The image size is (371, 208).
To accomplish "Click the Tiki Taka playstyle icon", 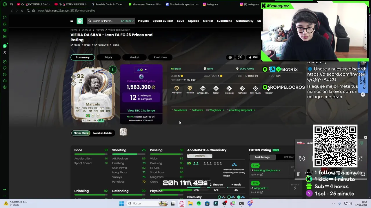I will click(190, 88).
